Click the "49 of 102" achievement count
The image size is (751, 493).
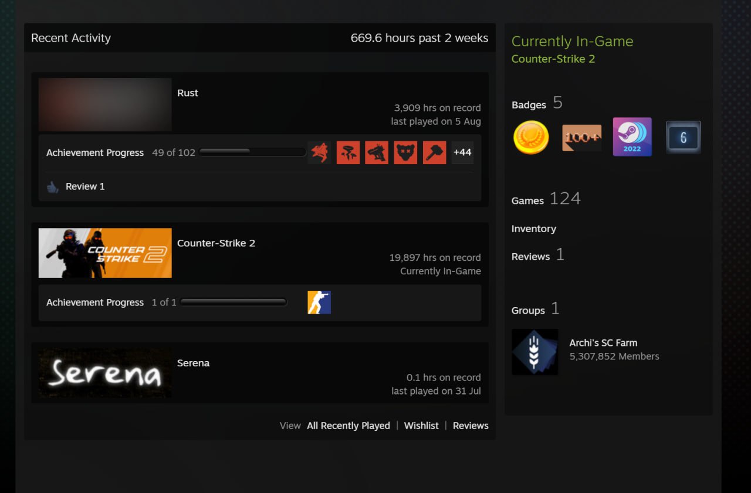coord(174,152)
